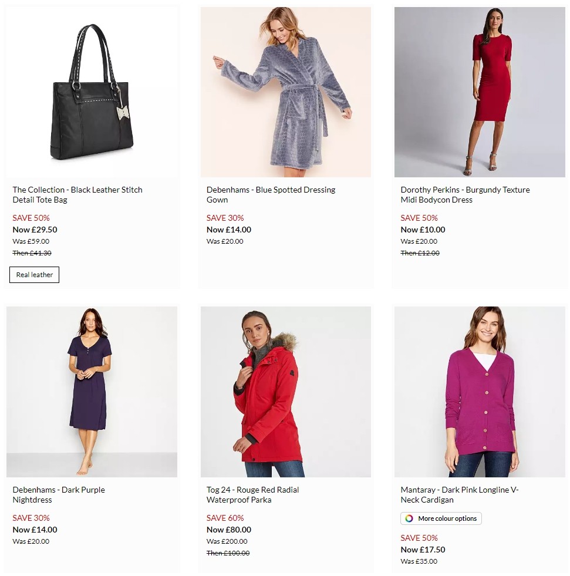Click the SAVE 50% label on the tote bag
570x576 pixels.
(31, 218)
